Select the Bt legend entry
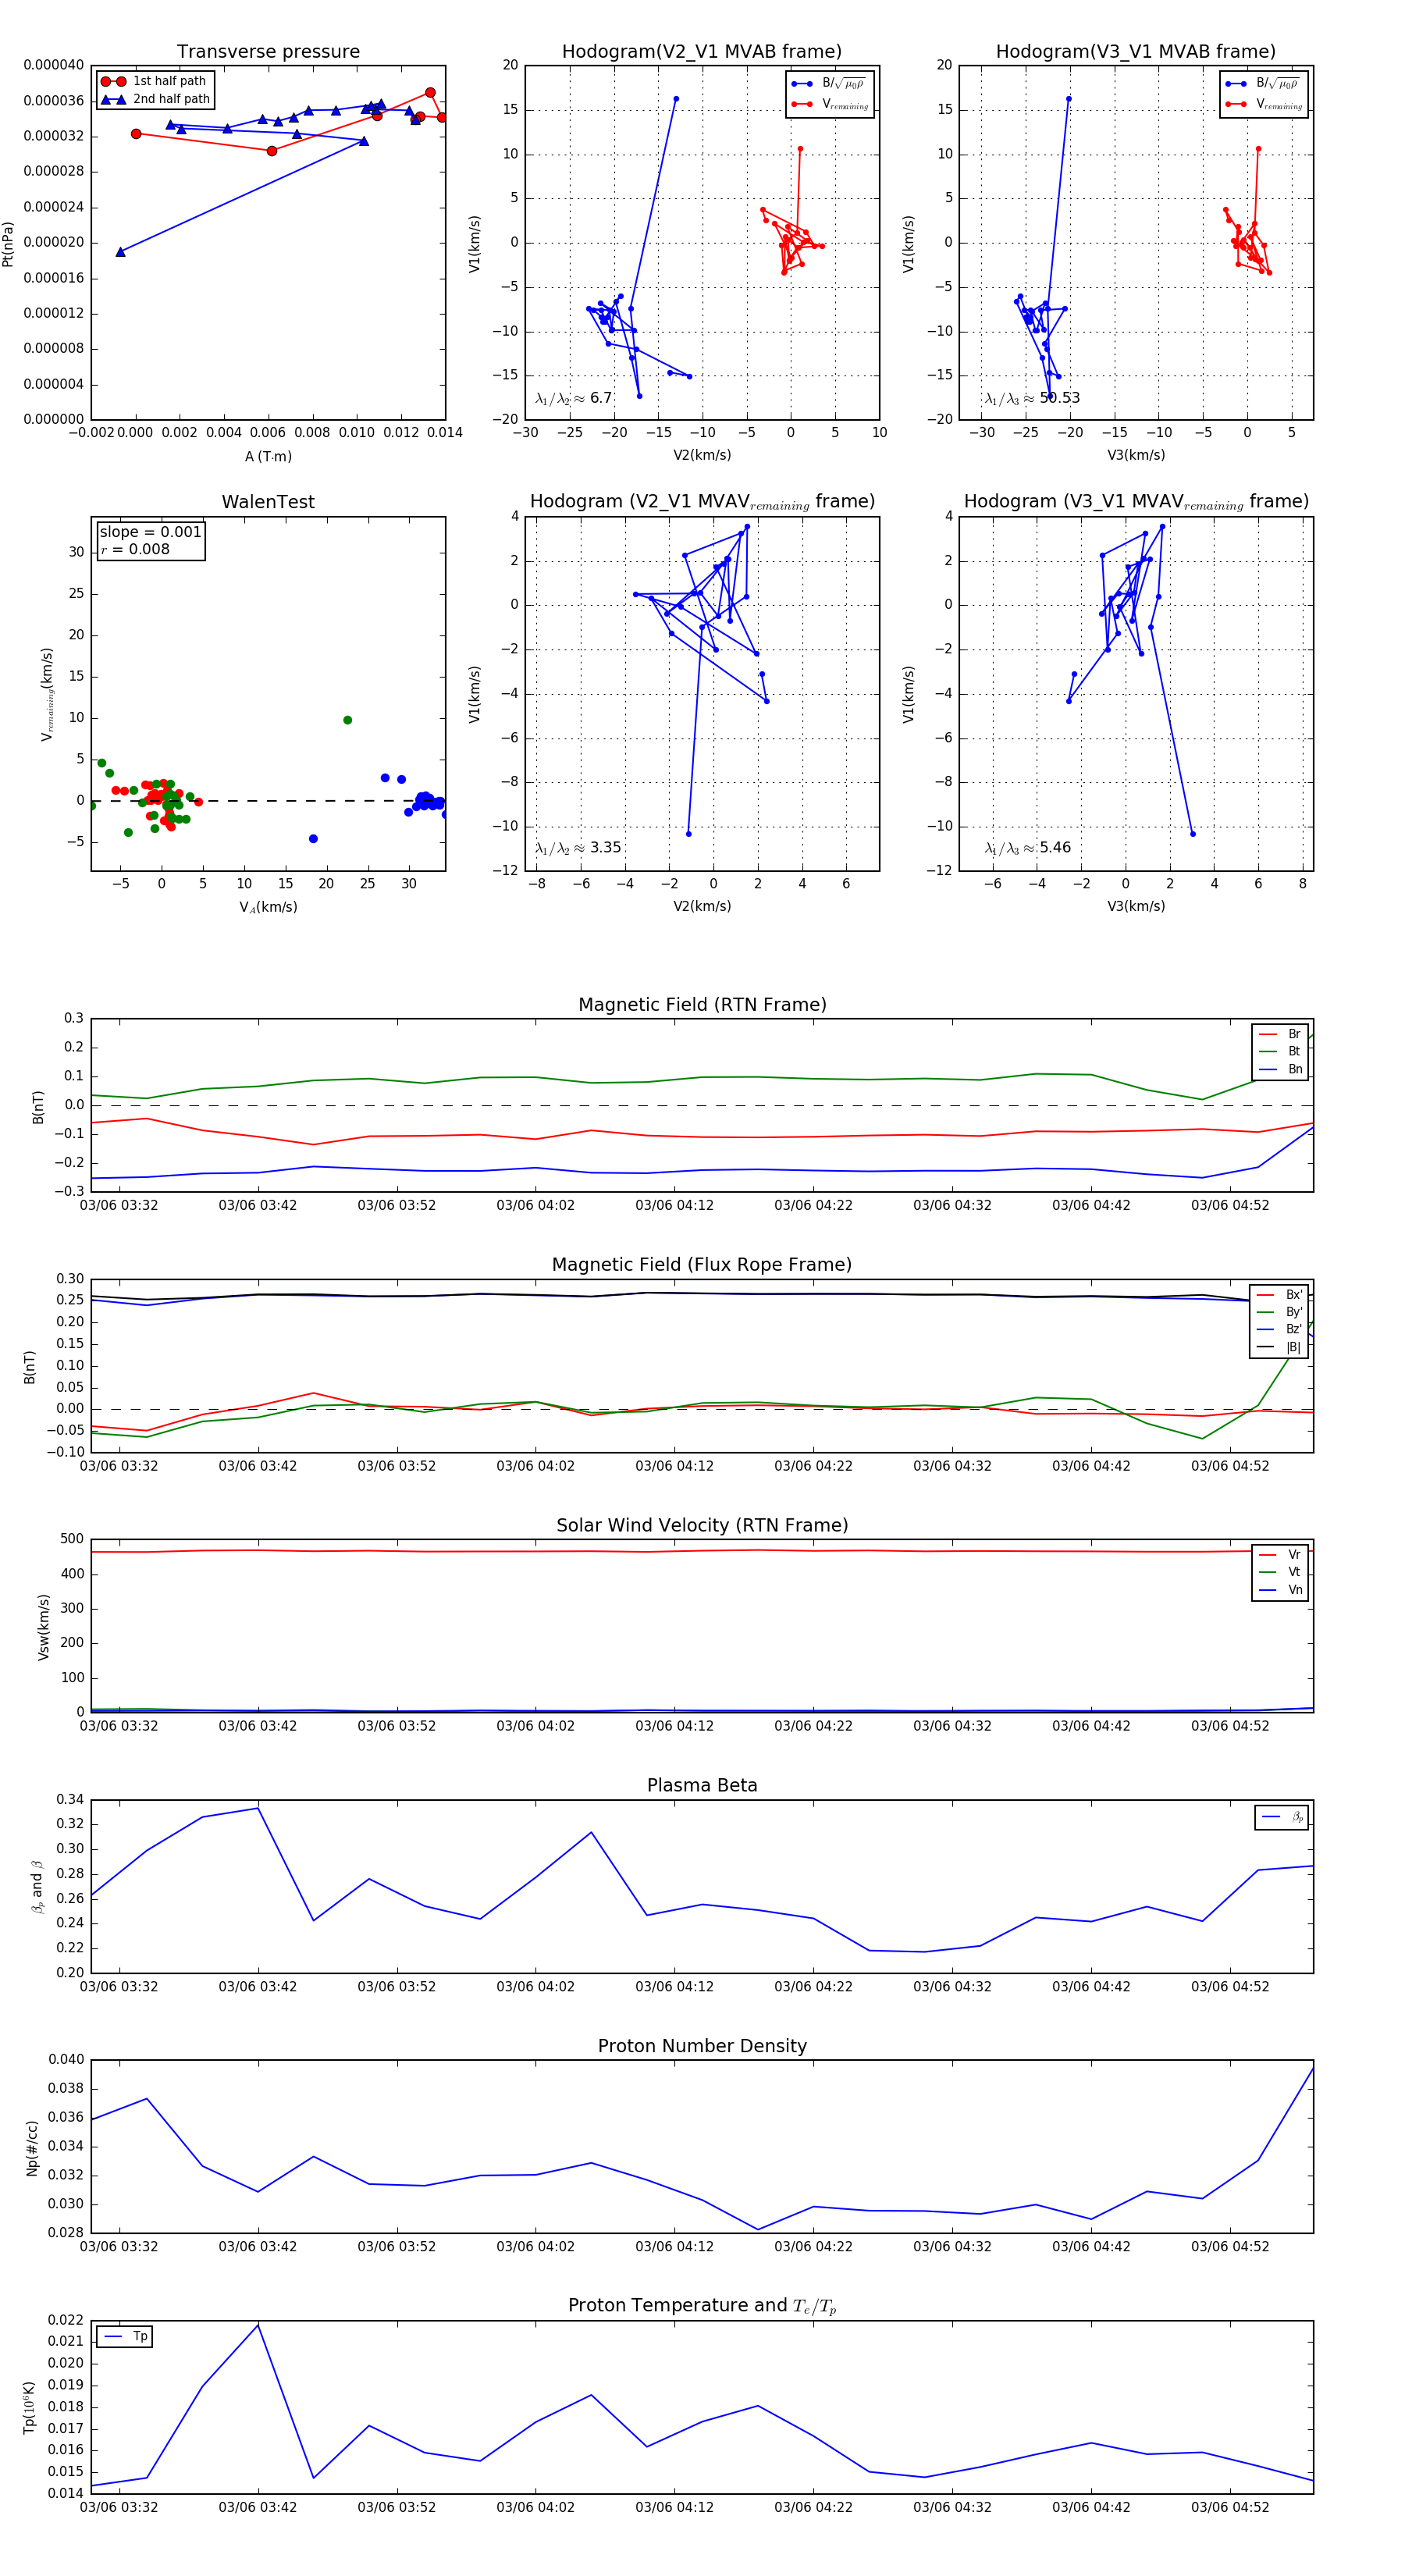Screen dimensions: 1405x2576 (x=1280, y=1051)
